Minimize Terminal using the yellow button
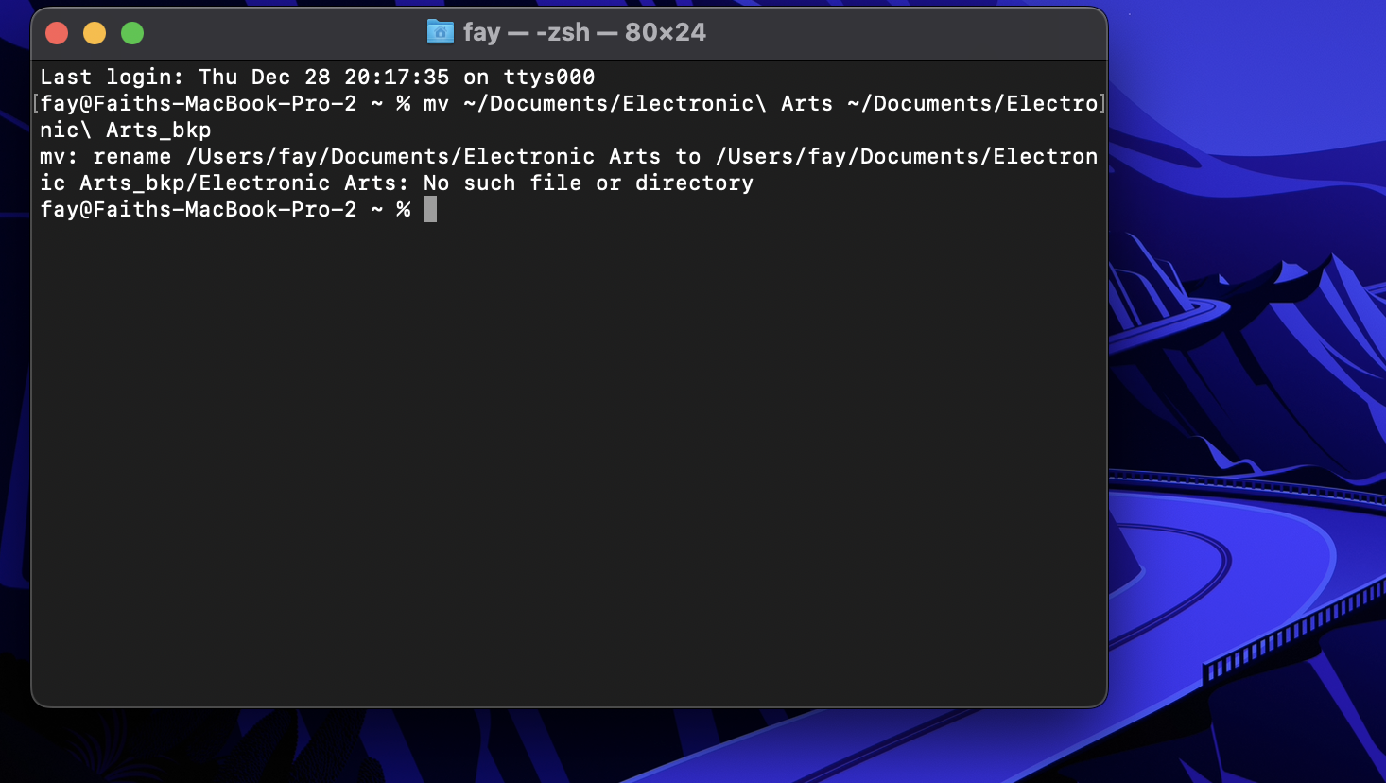1386x783 pixels. point(95,33)
